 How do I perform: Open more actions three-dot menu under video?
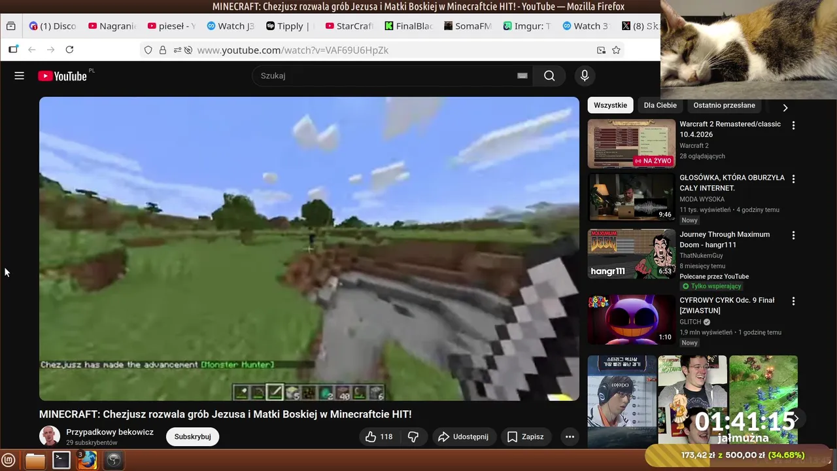(570, 436)
